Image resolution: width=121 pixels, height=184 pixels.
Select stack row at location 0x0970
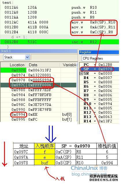[x=38, y=70]
